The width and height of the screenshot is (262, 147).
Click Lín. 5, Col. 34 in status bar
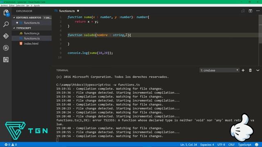(x=188, y=145)
